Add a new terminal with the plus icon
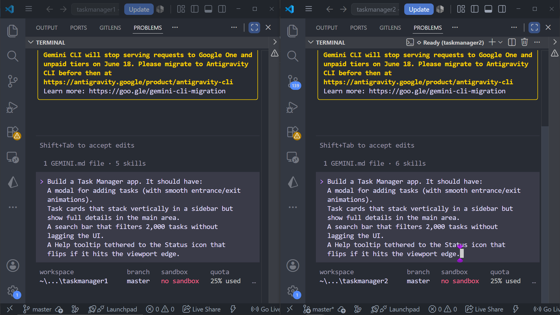This screenshot has height=315, width=560. (x=492, y=42)
